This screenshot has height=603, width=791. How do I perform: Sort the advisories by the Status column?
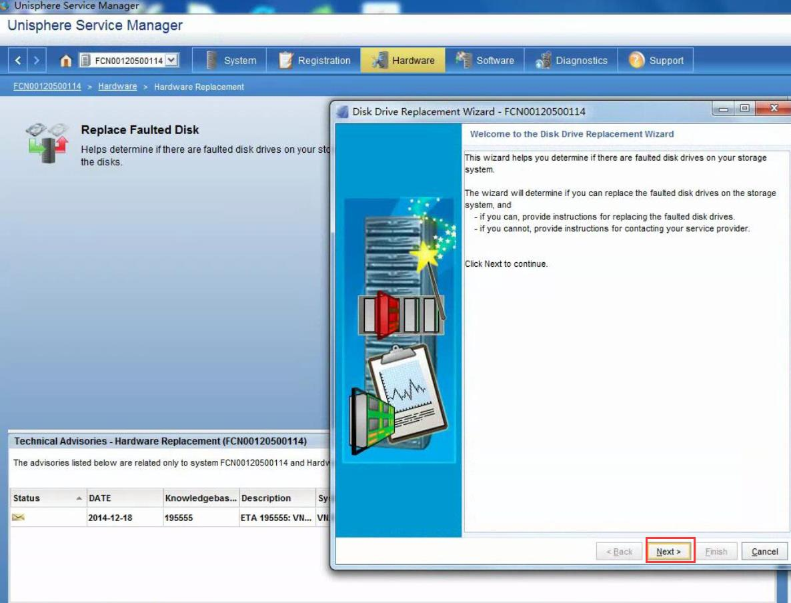(47, 498)
